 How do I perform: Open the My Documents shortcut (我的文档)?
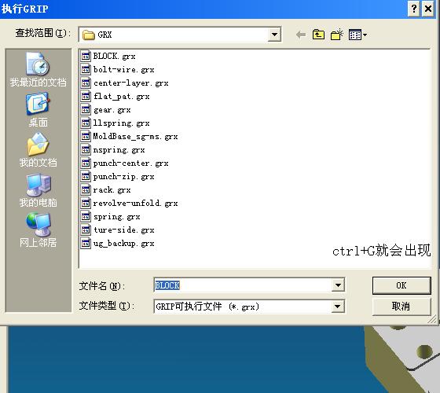[x=38, y=150]
